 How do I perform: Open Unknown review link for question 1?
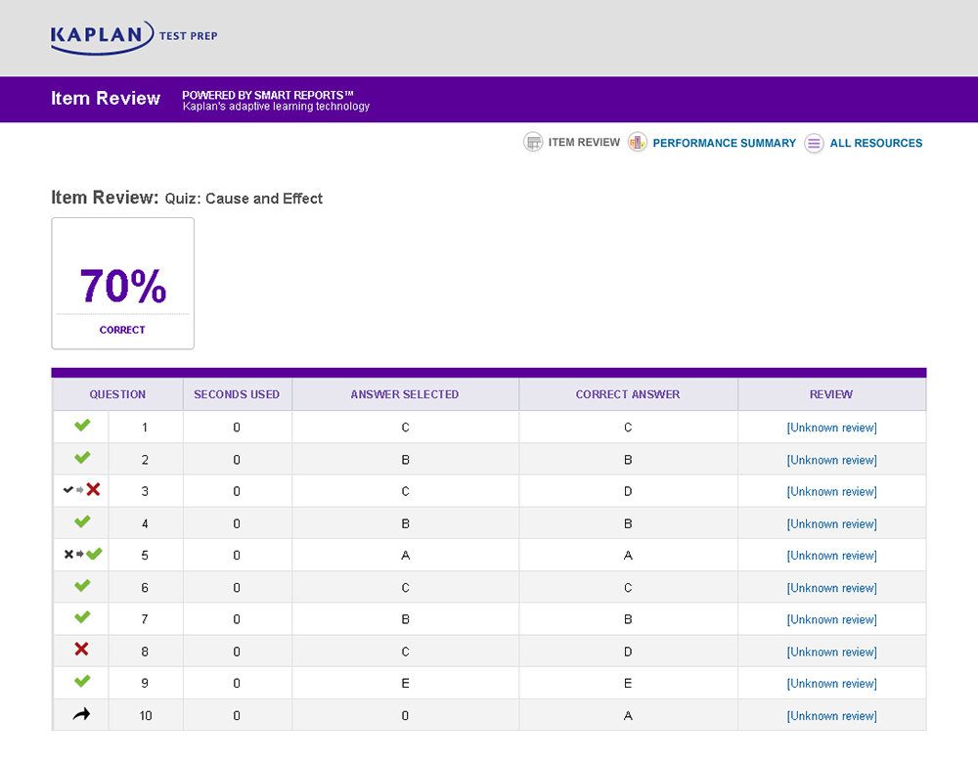click(831, 428)
